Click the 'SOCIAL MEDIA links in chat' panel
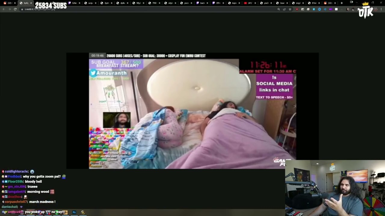385x216 pixels. click(x=274, y=87)
